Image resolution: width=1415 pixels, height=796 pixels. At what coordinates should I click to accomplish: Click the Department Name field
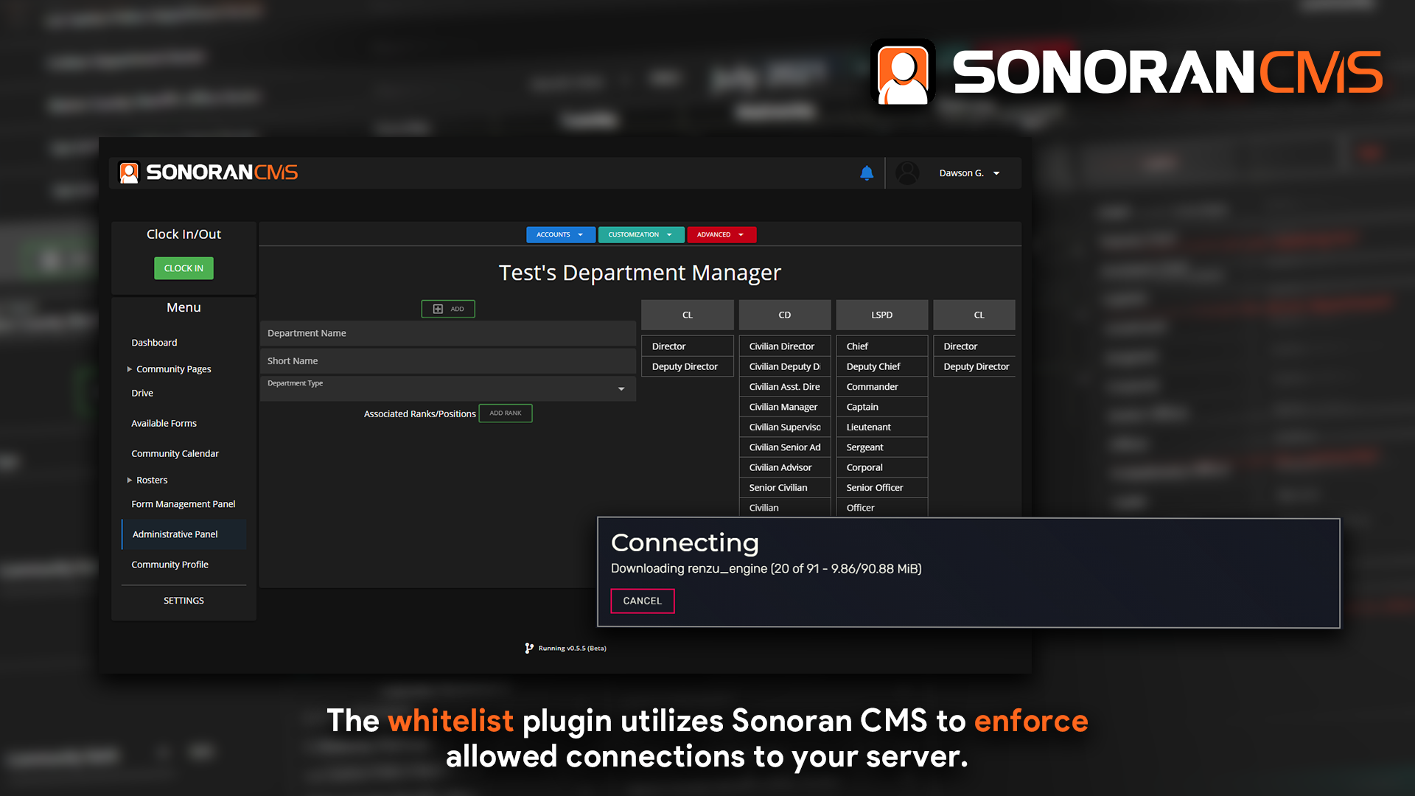coord(448,333)
